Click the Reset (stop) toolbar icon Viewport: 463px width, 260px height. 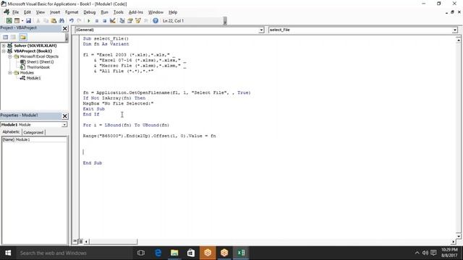104,21
